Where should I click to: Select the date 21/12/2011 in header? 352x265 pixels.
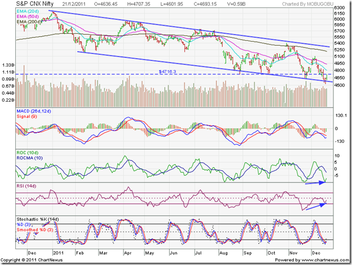(74, 4)
